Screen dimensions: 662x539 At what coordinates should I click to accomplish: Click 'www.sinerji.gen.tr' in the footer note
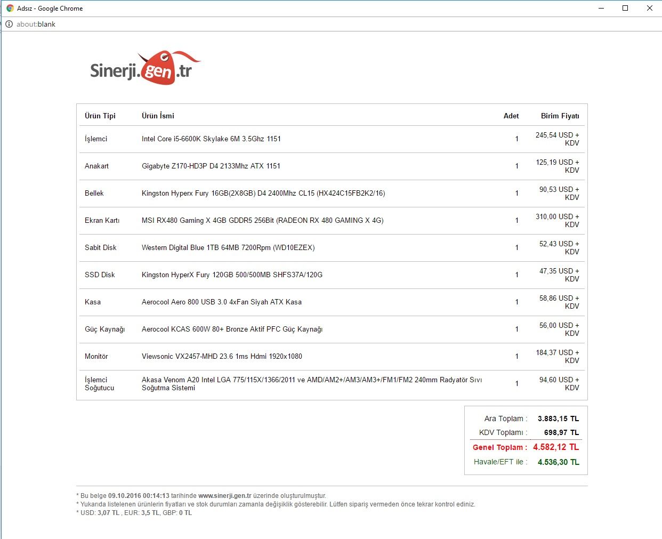[x=225, y=496]
